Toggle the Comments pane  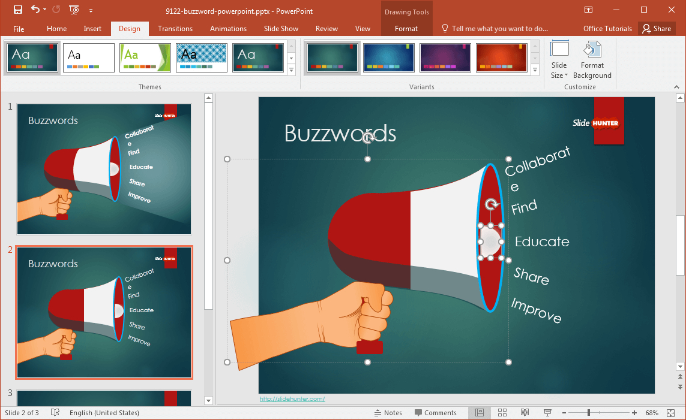[x=435, y=413]
